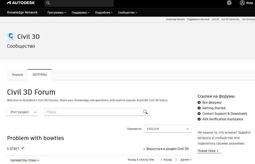
Task: Click the Civil 3D Forum heading
Action: pyautogui.click(x=31, y=92)
